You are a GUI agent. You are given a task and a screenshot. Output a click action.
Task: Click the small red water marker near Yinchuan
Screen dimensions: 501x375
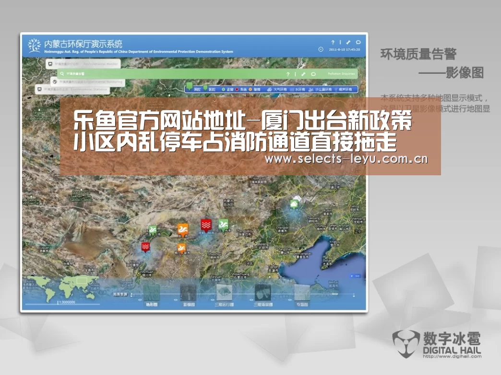coord(146,247)
